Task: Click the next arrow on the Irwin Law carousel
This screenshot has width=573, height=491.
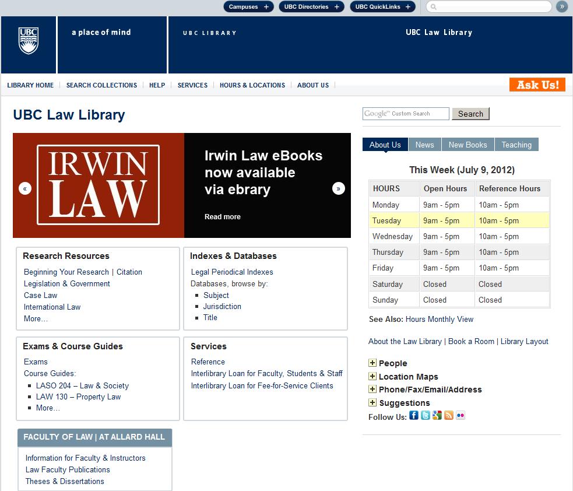Action: click(338, 188)
